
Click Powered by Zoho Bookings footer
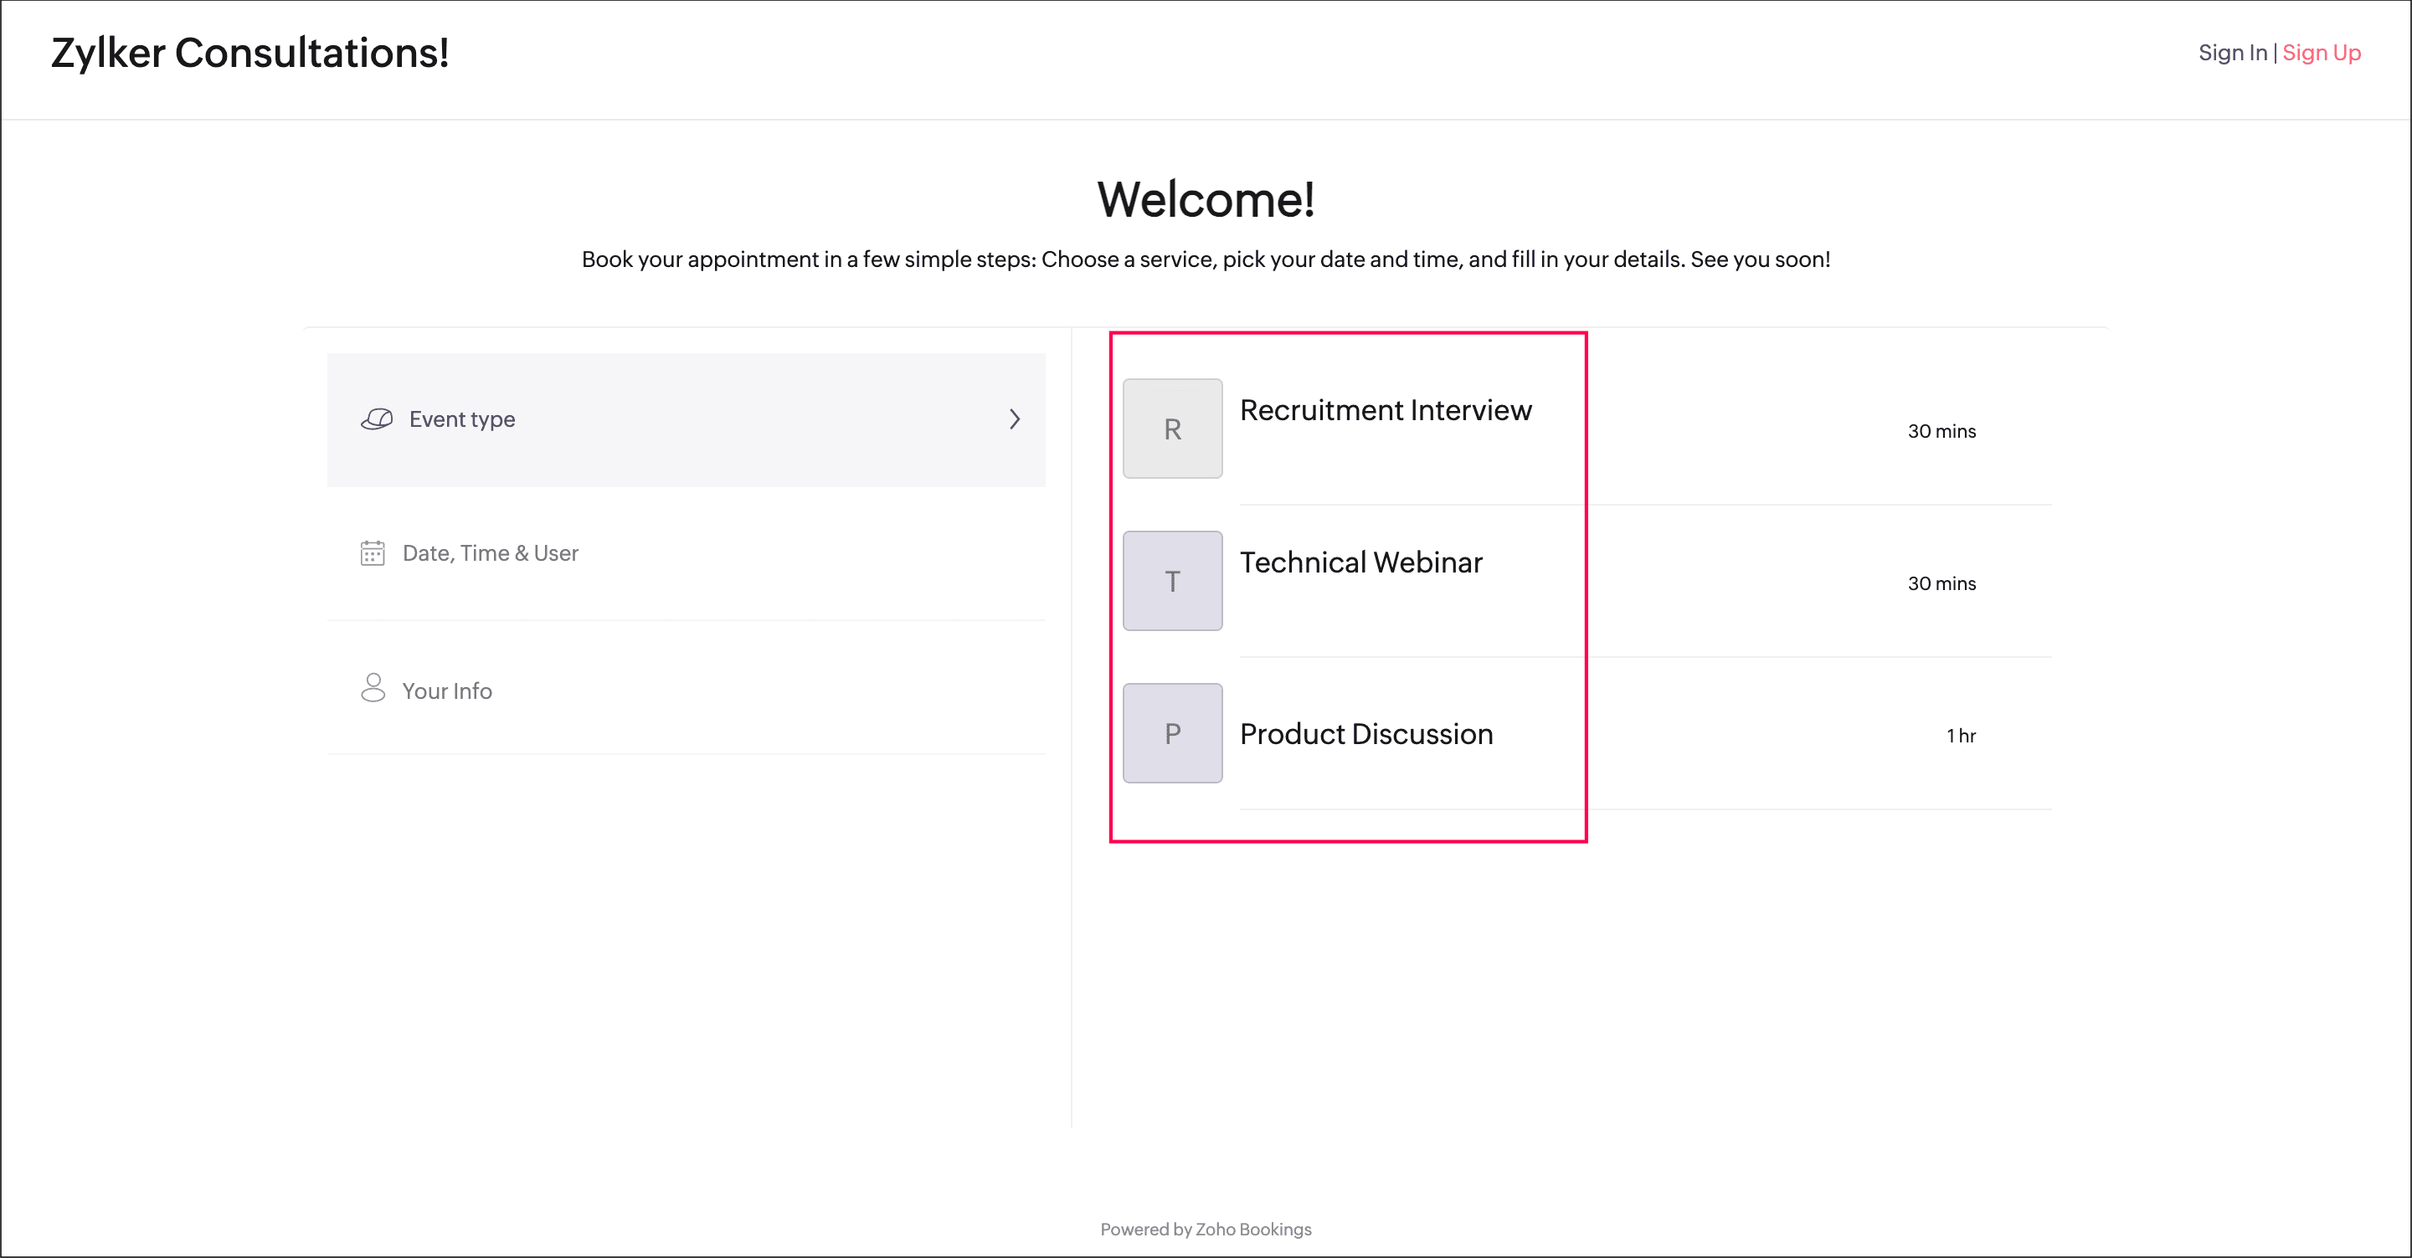click(1206, 1229)
